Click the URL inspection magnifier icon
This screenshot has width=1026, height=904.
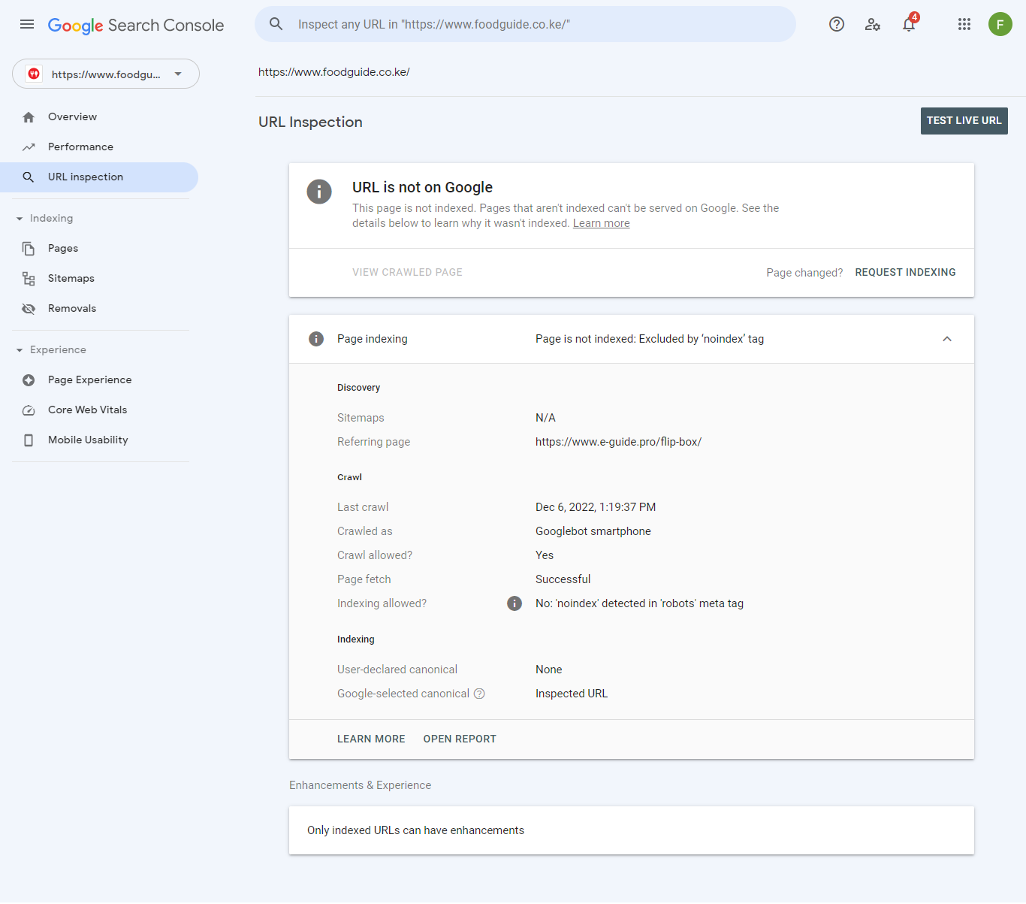[x=29, y=177]
